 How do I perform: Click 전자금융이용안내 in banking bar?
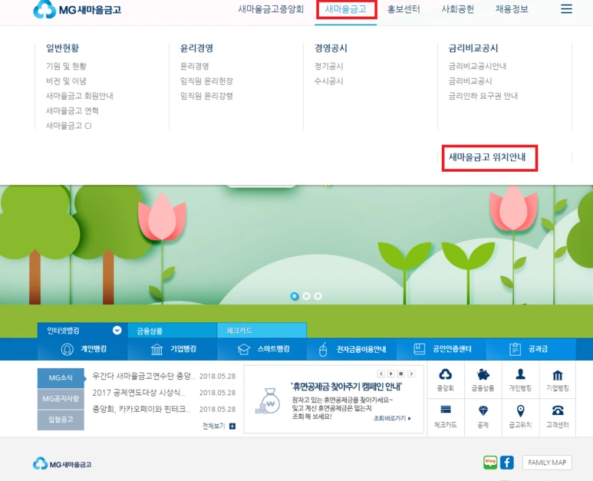(x=352, y=349)
